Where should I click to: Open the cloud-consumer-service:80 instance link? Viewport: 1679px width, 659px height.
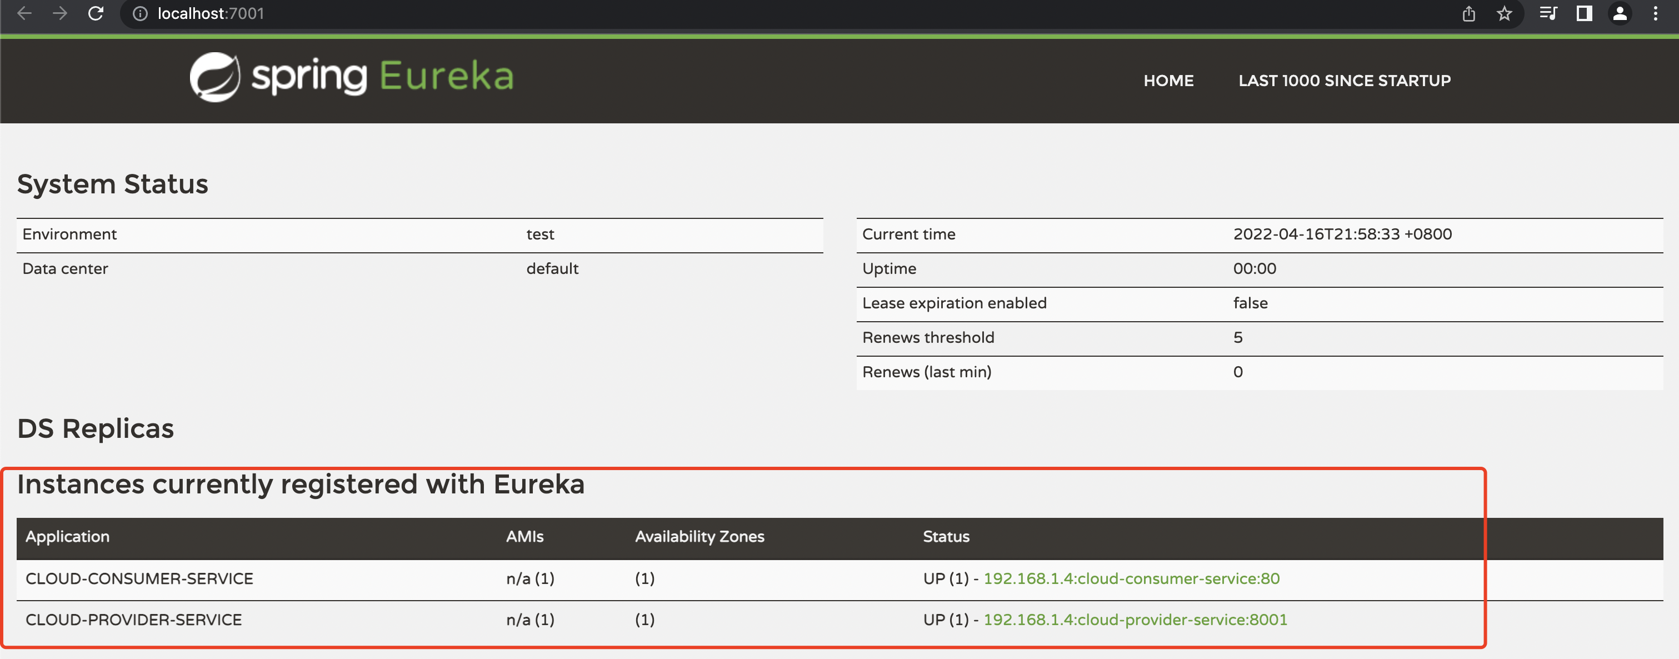click(x=1132, y=578)
